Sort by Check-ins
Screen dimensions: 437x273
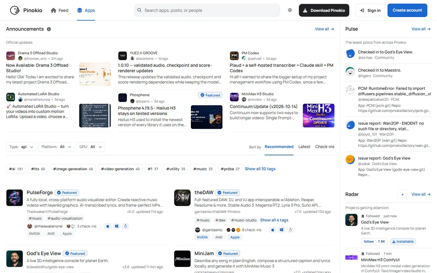(325, 147)
